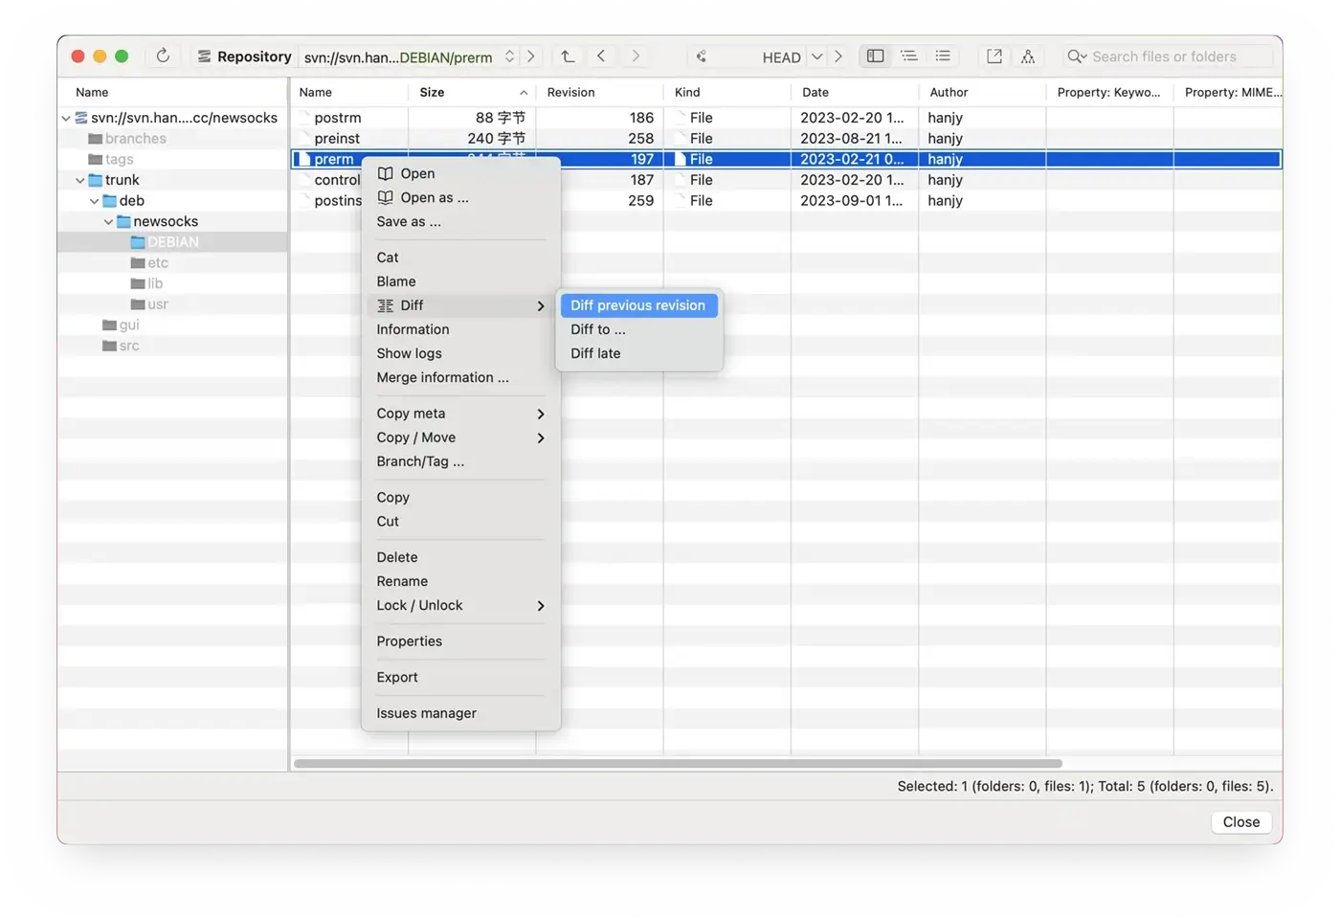Choose Diff previous revision from the submenu
Screen dimensions: 1340x919
pyautogui.click(x=637, y=304)
